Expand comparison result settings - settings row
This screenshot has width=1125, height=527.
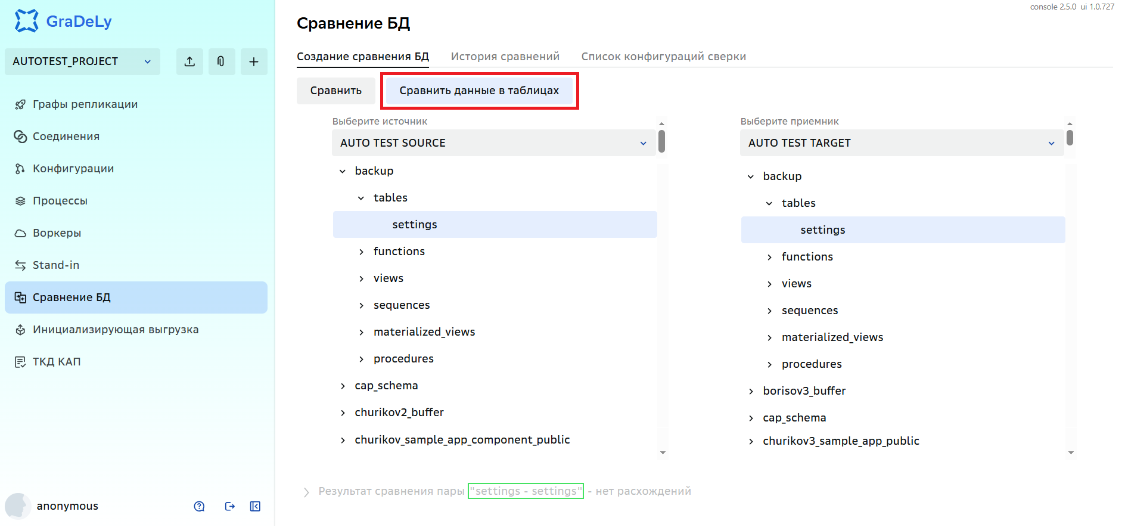pyautogui.click(x=306, y=492)
